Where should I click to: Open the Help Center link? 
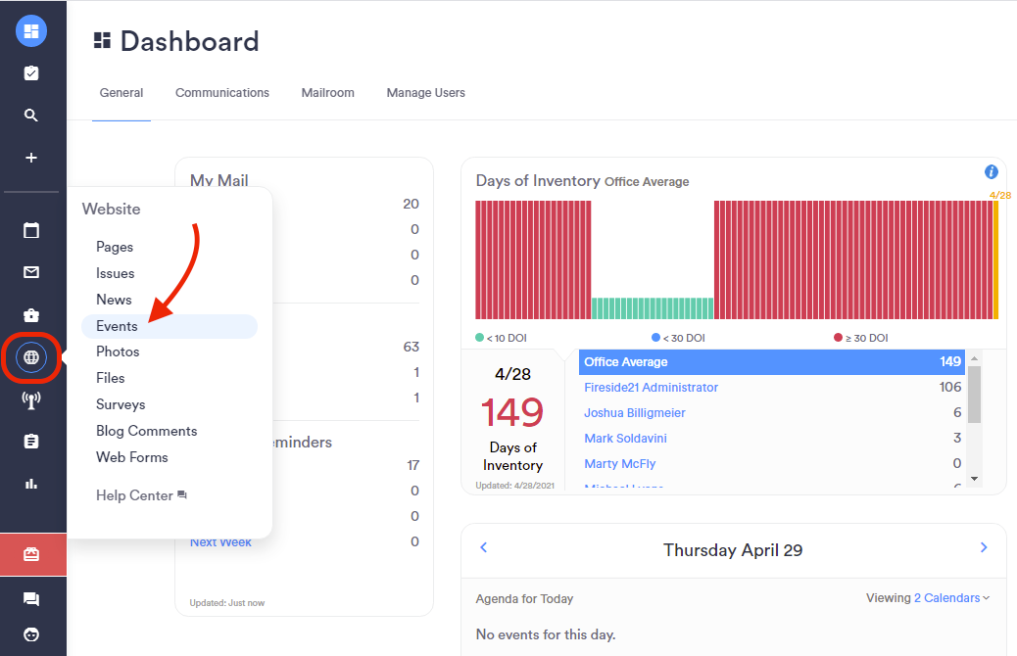pyautogui.click(x=134, y=495)
